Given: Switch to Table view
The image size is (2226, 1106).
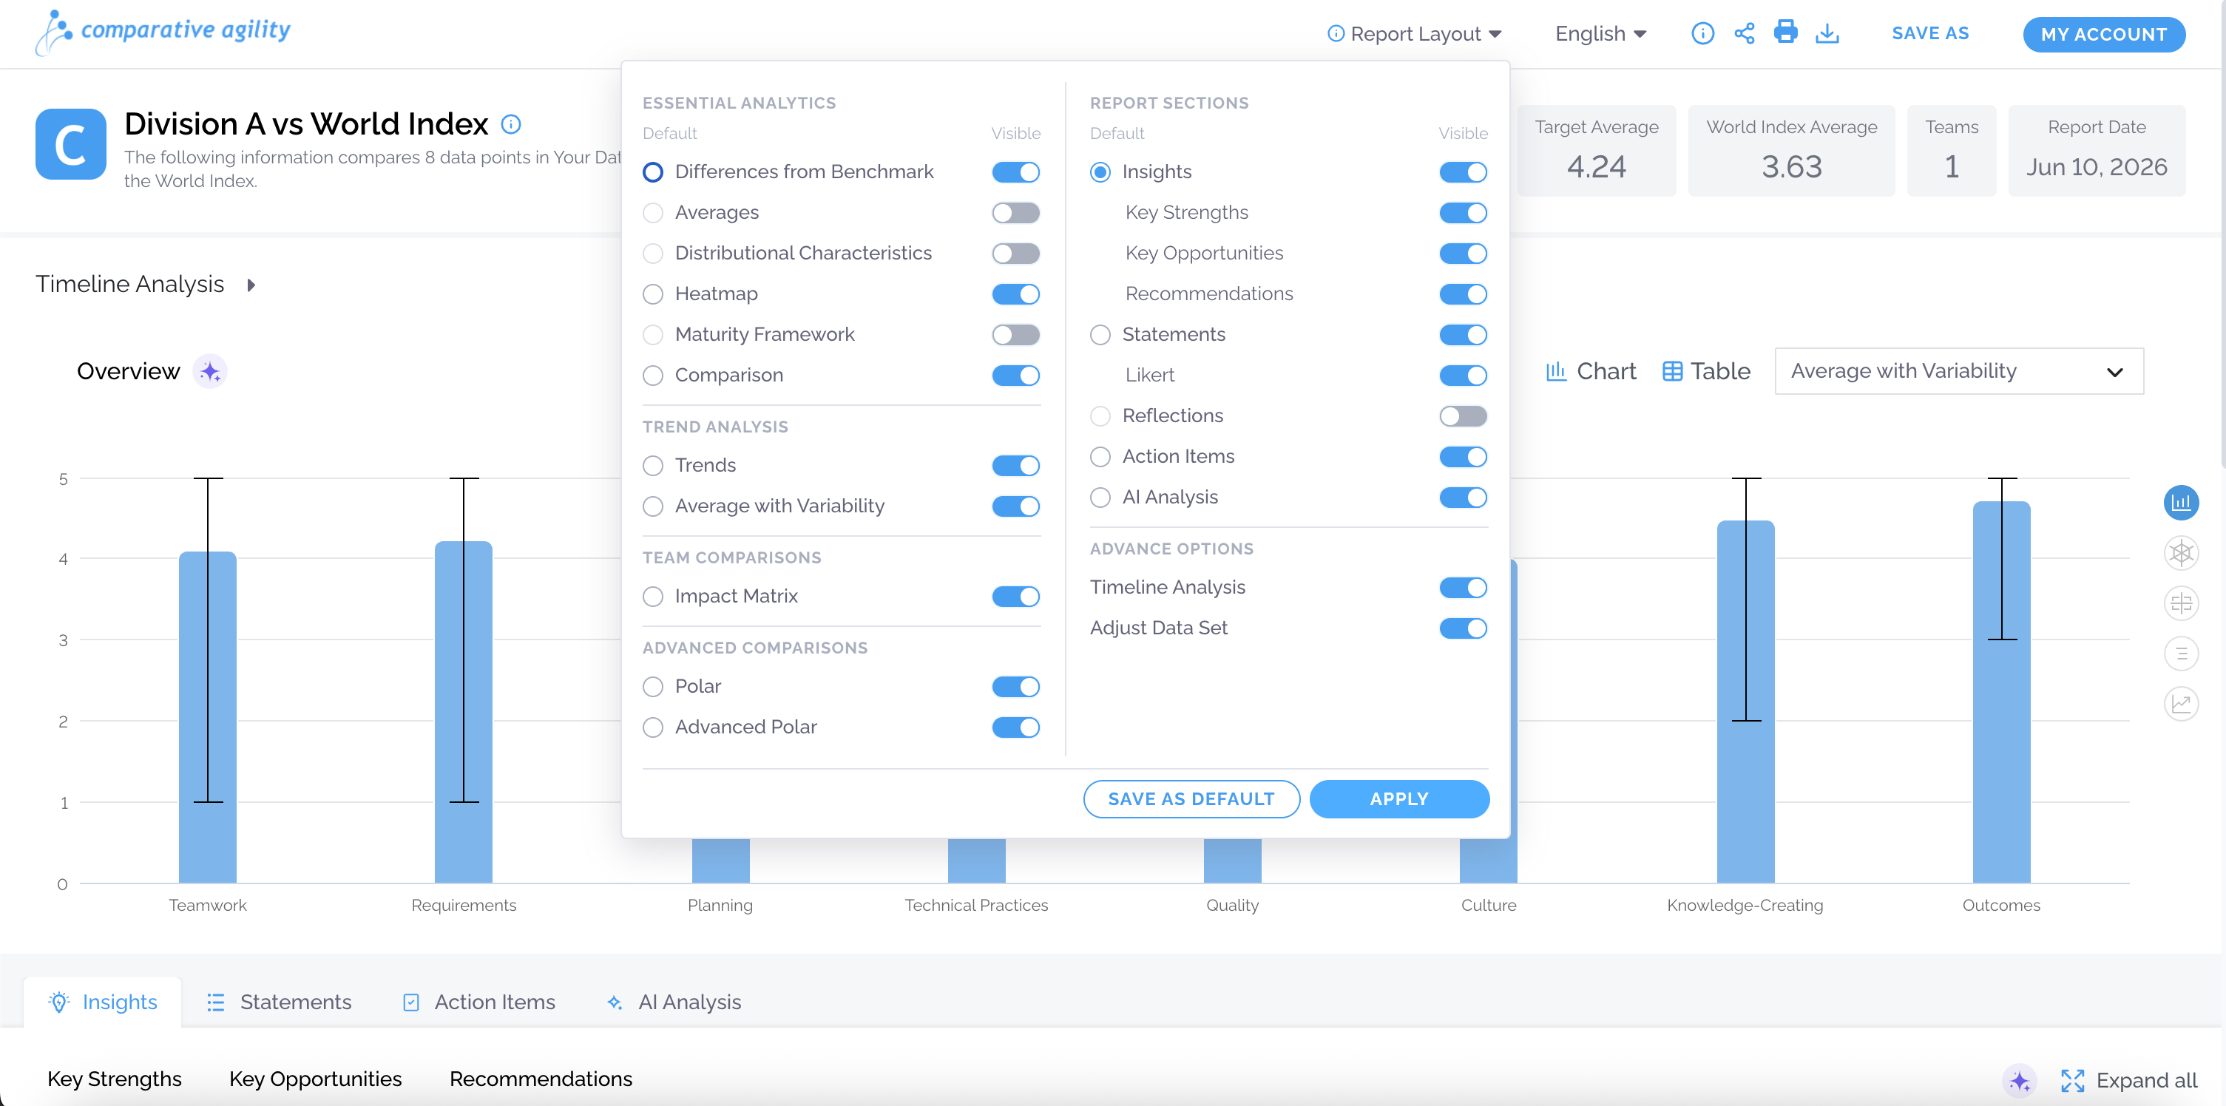Looking at the screenshot, I should pyautogui.click(x=1707, y=372).
